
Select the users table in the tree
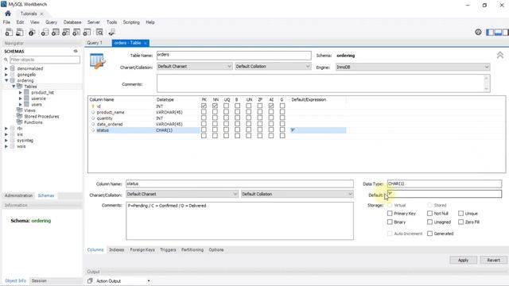[x=37, y=104]
